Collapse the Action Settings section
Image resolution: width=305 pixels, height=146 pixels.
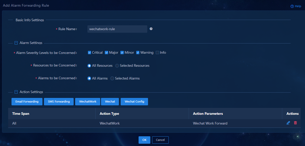pyautogui.click(x=16, y=92)
